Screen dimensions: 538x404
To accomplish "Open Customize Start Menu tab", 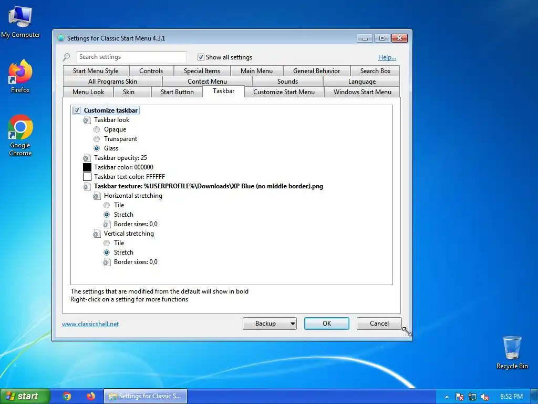I will tap(284, 92).
